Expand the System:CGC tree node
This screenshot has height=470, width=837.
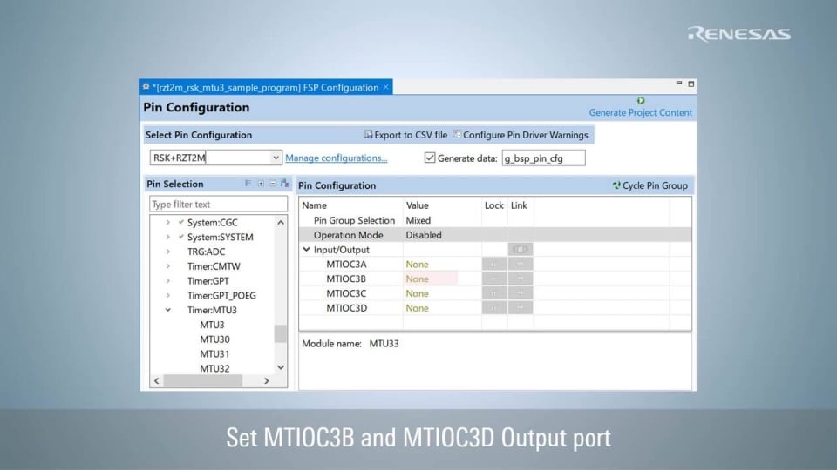click(x=168, y=222)
